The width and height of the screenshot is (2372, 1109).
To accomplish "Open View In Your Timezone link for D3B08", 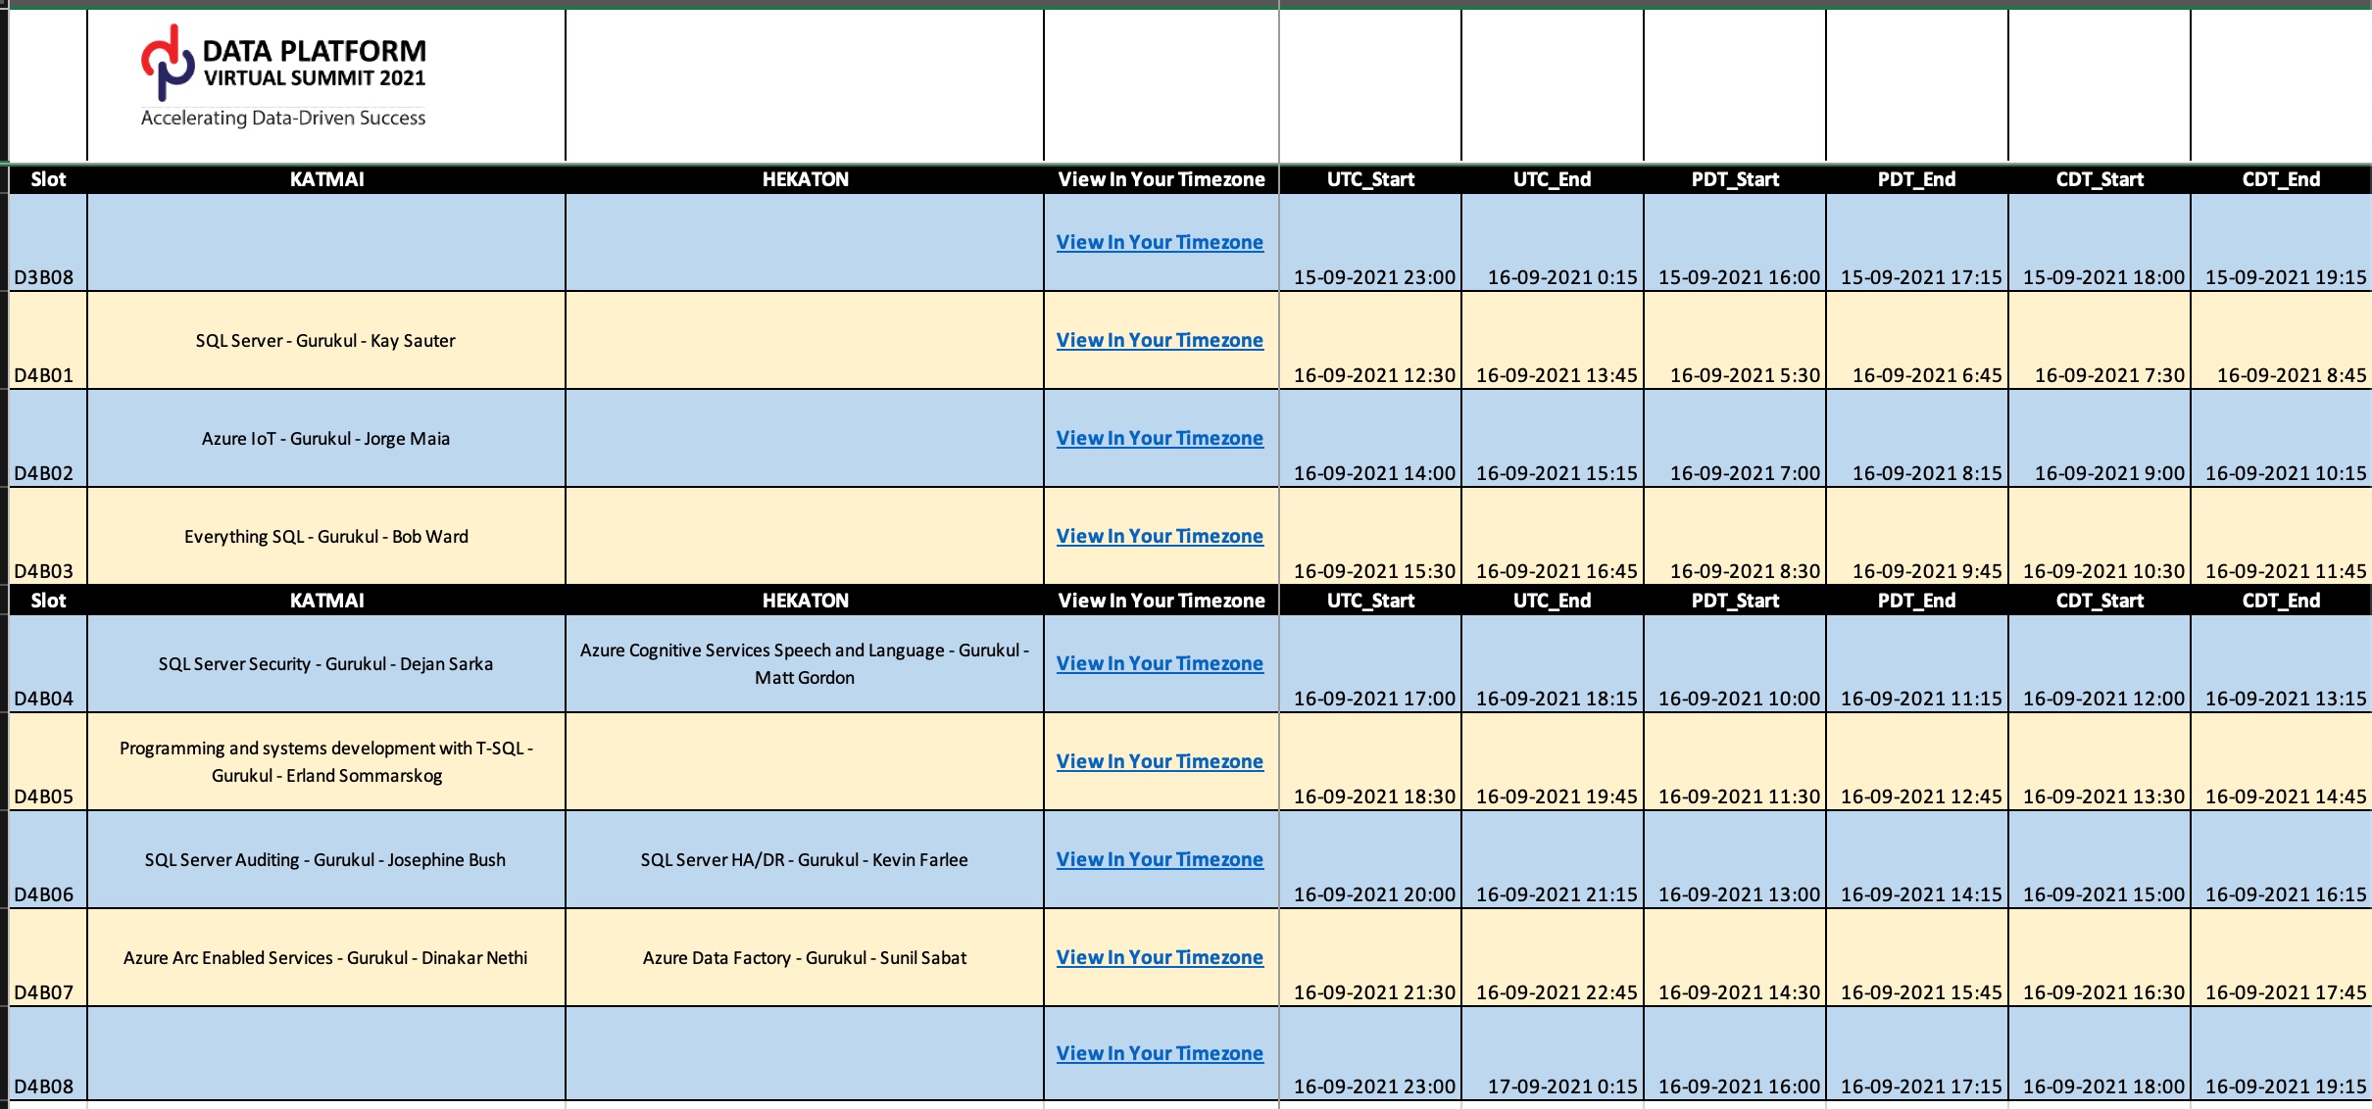I will (x=1160, y=242).
